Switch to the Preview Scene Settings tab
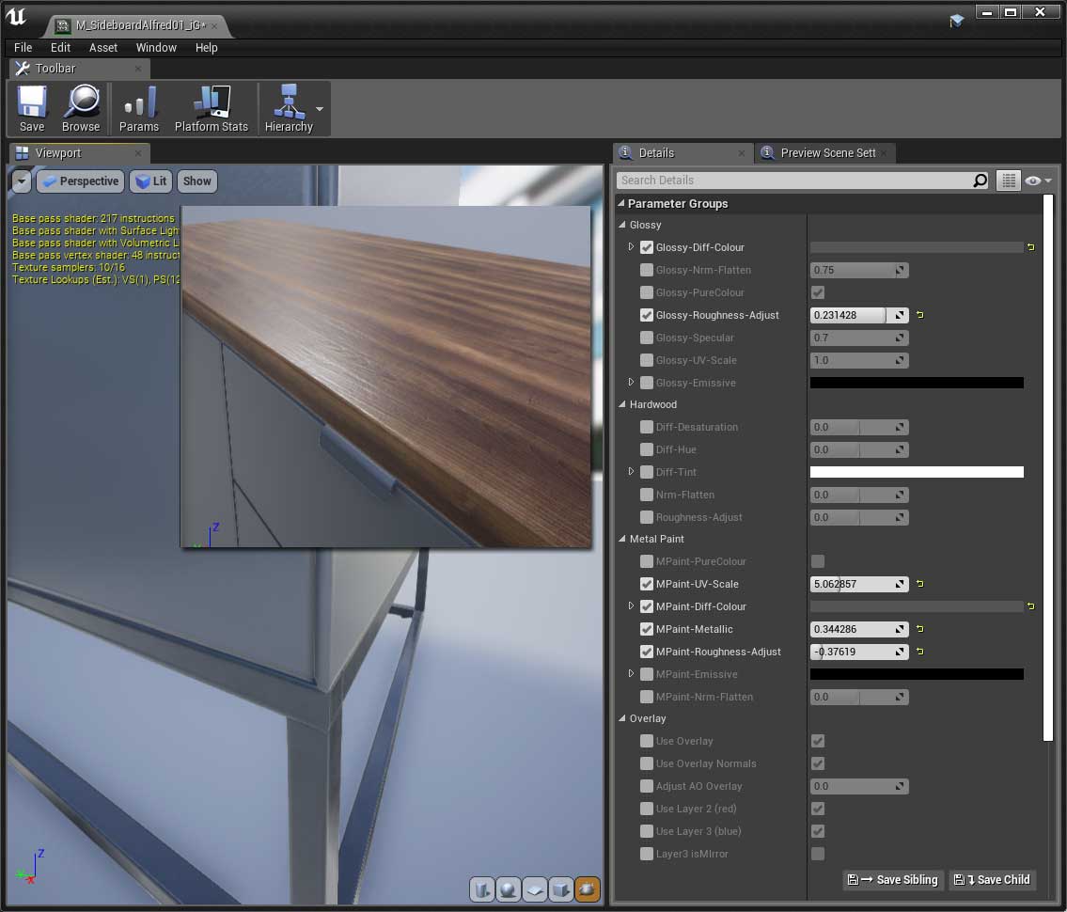The width and height of the screenshot is (1067, 912). click(824, 153)
